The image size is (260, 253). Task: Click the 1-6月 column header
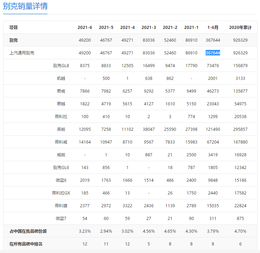[x=213, y=28]
